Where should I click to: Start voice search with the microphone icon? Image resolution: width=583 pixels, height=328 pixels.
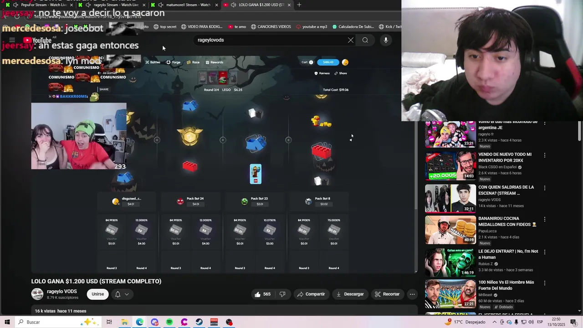386,40
